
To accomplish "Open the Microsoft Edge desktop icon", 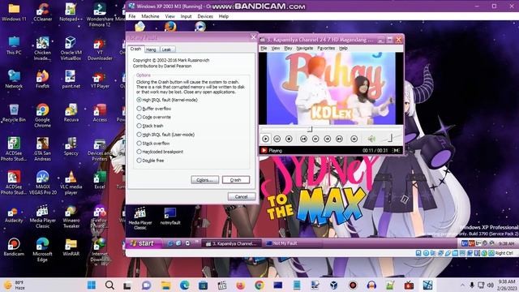I will click(42, 250).
